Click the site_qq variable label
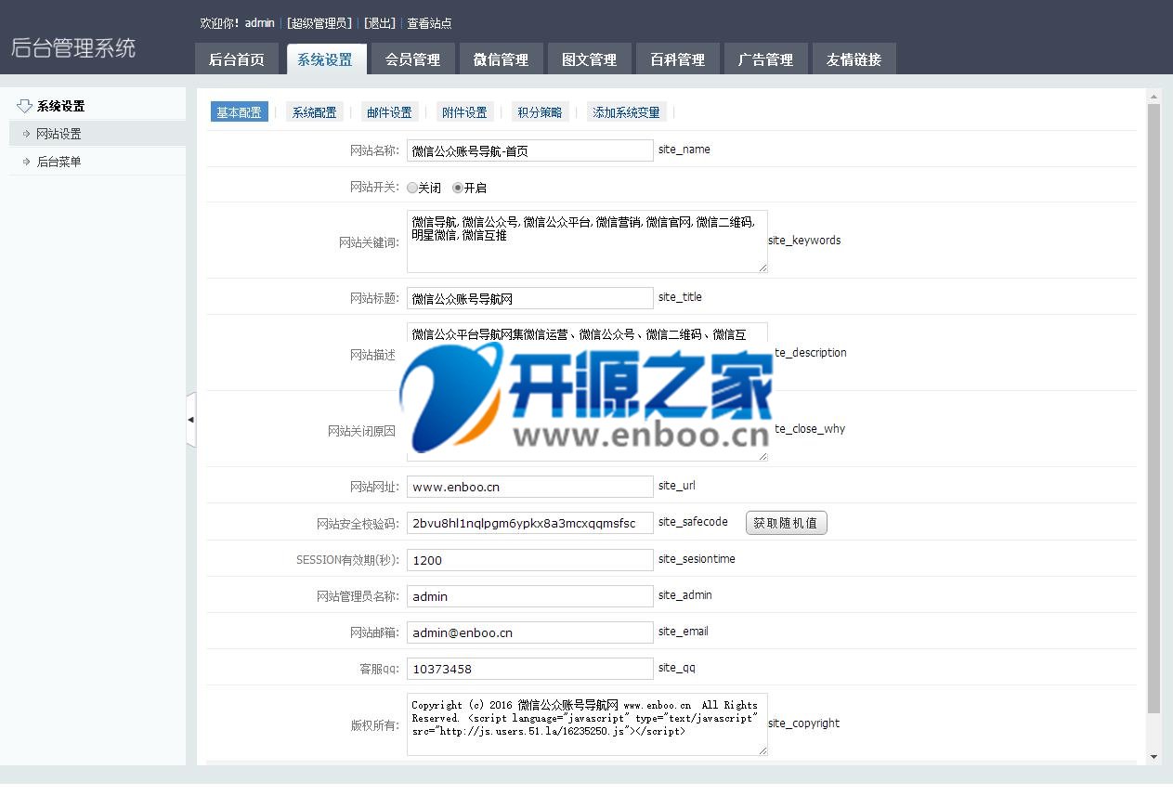 (677, 668)
